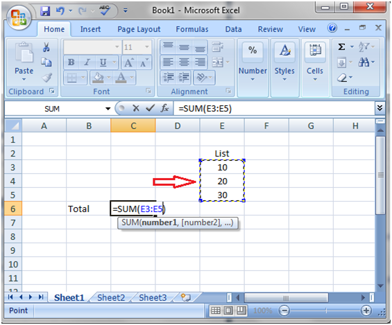This screenshot has height=325, width=392.
Task: Launch the Alignment dialog launcher
Action: [228, 91]
